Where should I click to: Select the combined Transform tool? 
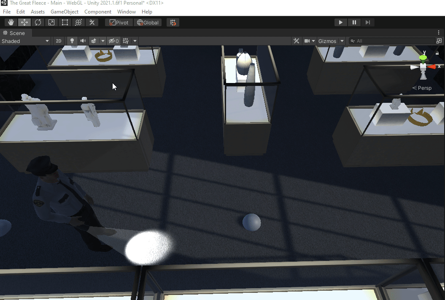point(78,22)
